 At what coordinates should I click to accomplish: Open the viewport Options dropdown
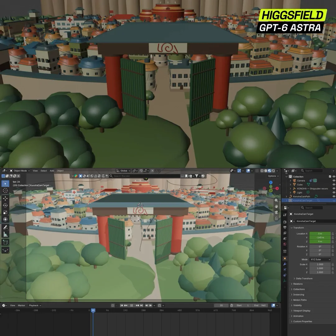pos(273,176)
